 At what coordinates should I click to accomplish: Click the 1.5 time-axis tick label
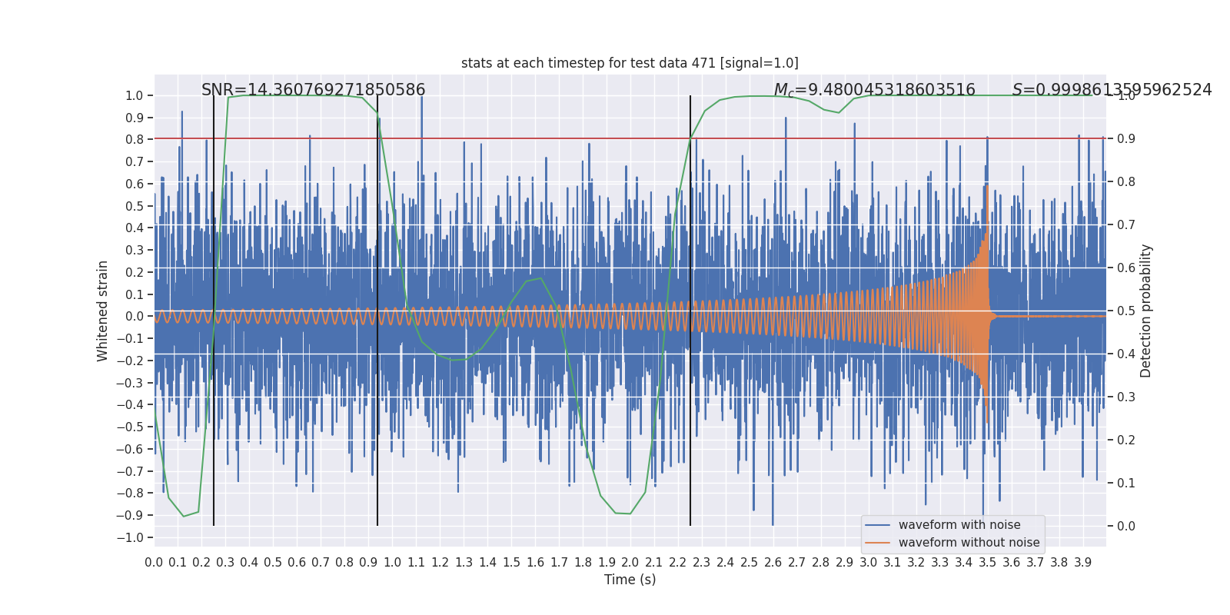coord(511,562)
